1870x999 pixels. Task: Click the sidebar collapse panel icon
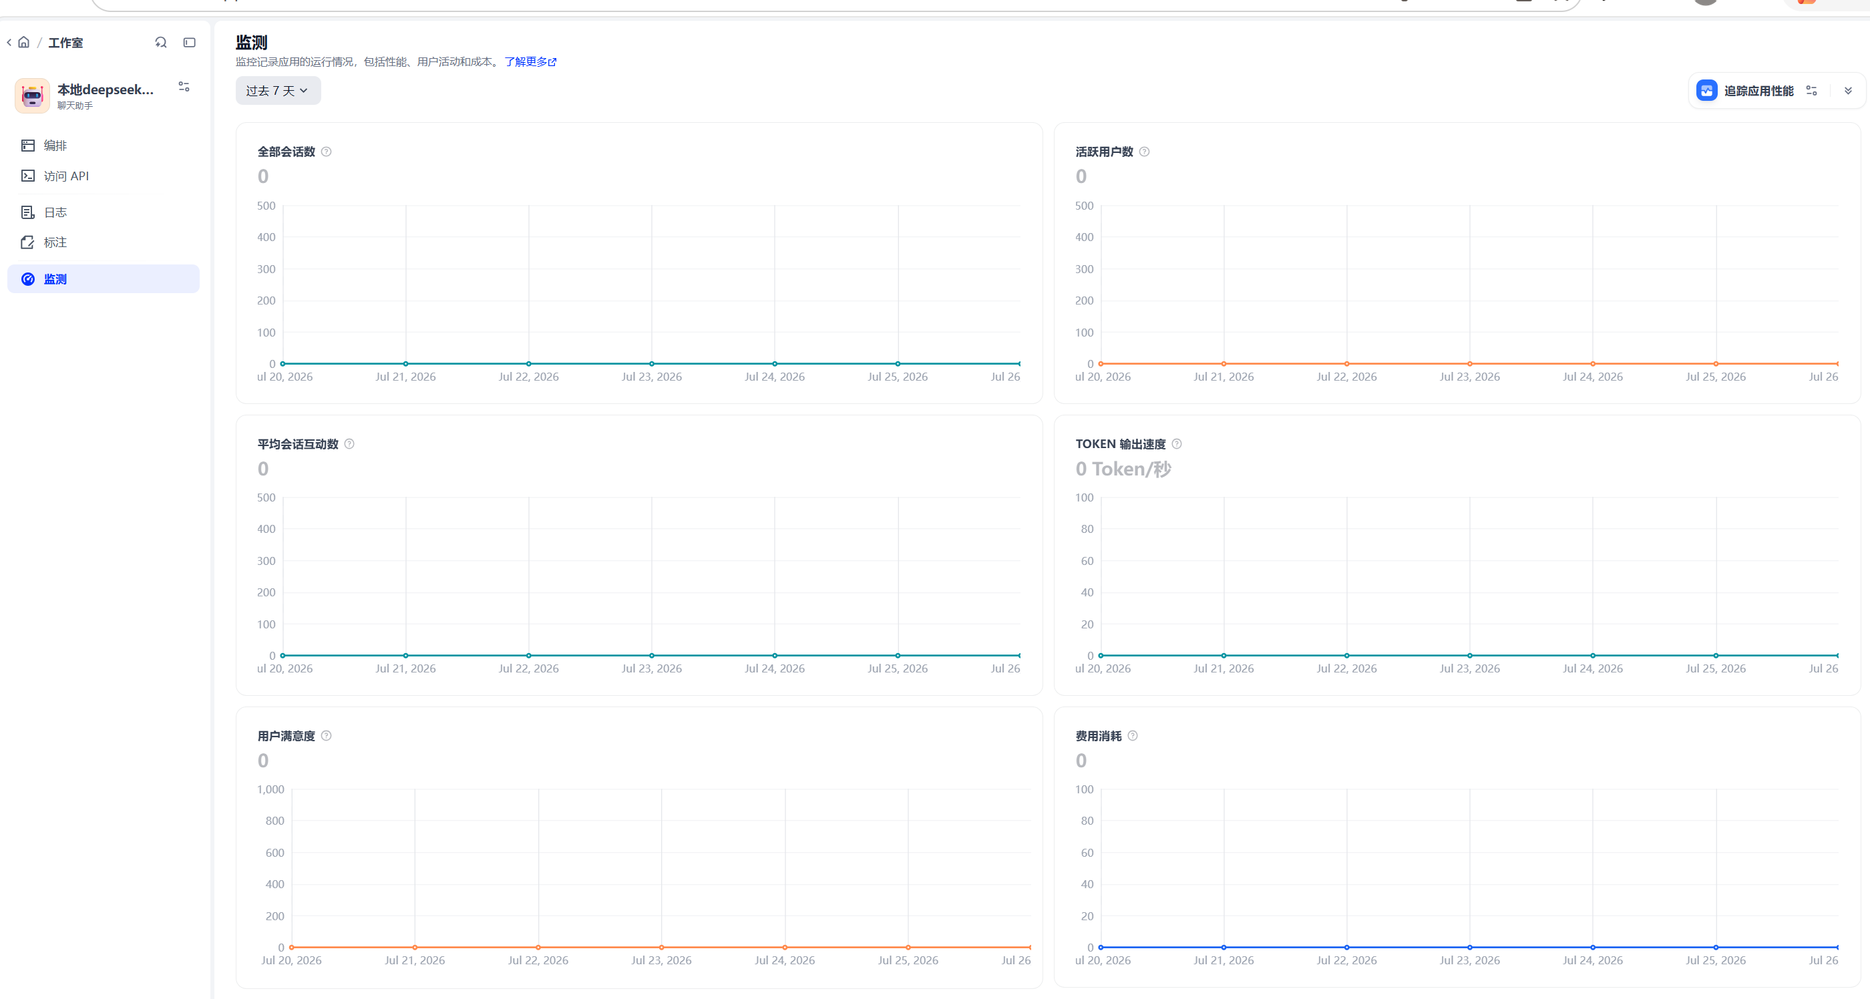pos(190,42)
